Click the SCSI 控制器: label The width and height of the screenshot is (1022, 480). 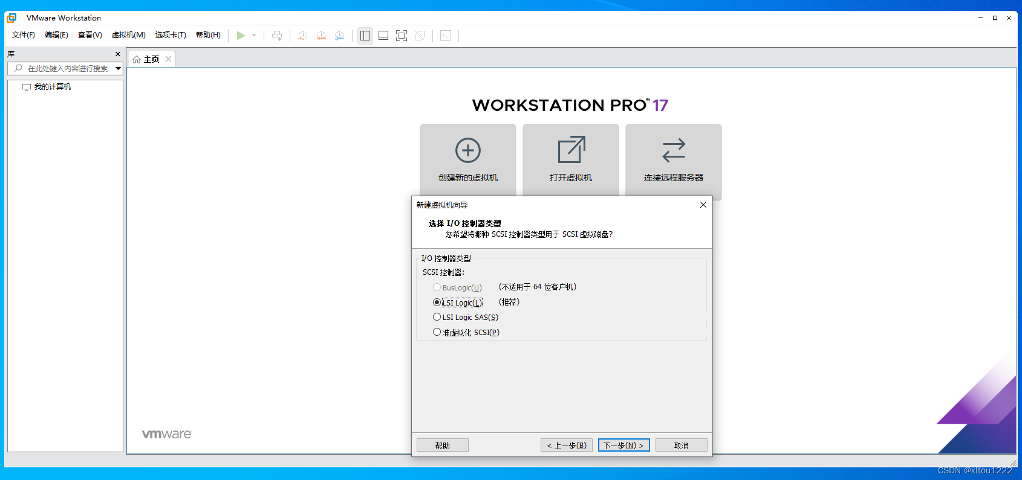point(444,272)
